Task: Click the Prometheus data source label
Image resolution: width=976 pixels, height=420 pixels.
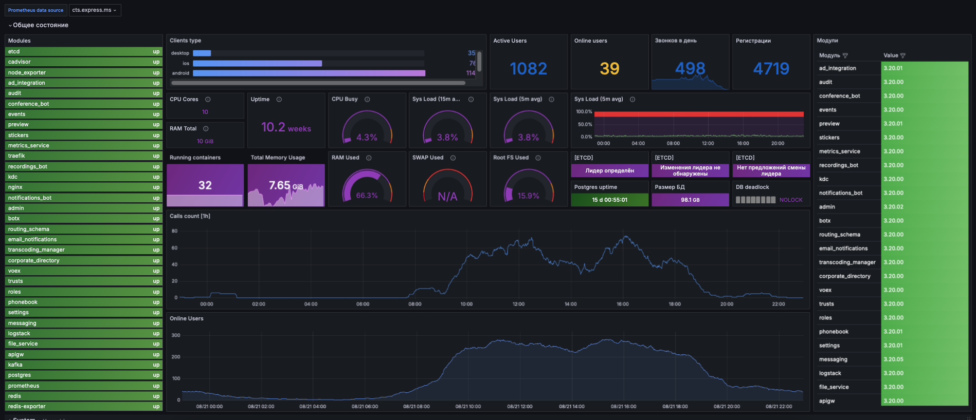Action: (36, 10)
